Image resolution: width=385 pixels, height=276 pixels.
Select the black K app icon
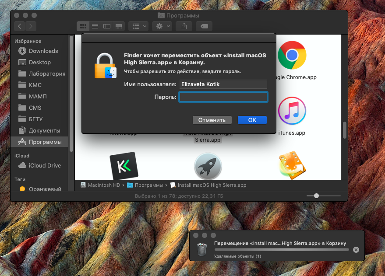[124, 166]
